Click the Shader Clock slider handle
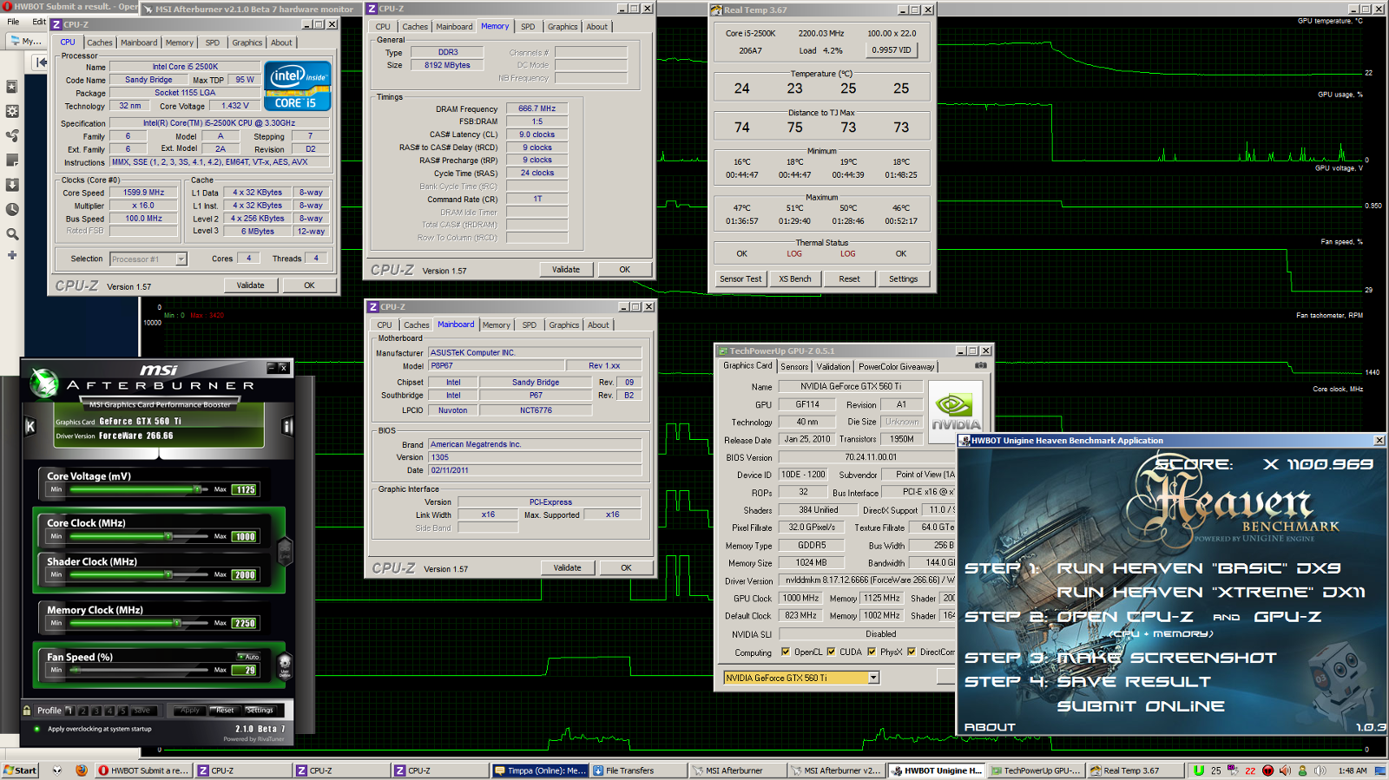 (168, 574)
